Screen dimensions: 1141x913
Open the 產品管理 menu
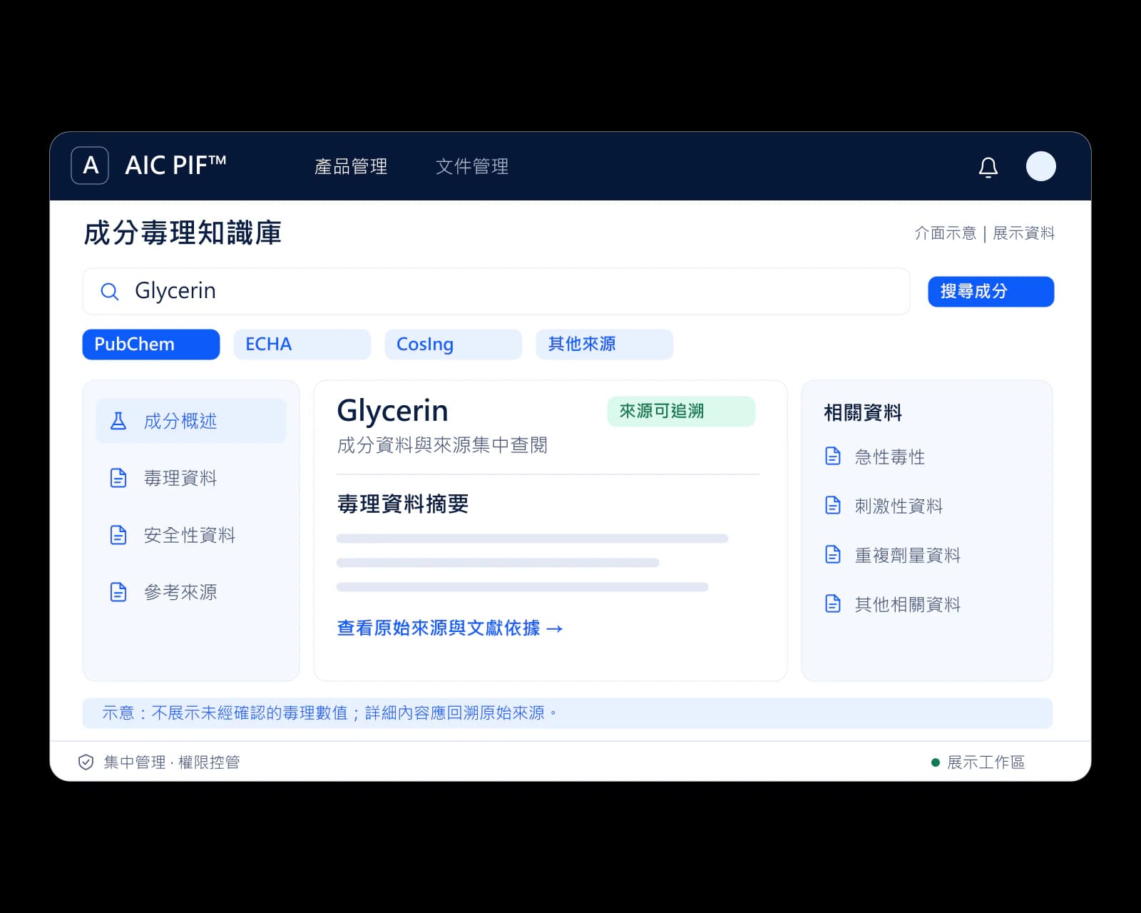pos(351,166)
